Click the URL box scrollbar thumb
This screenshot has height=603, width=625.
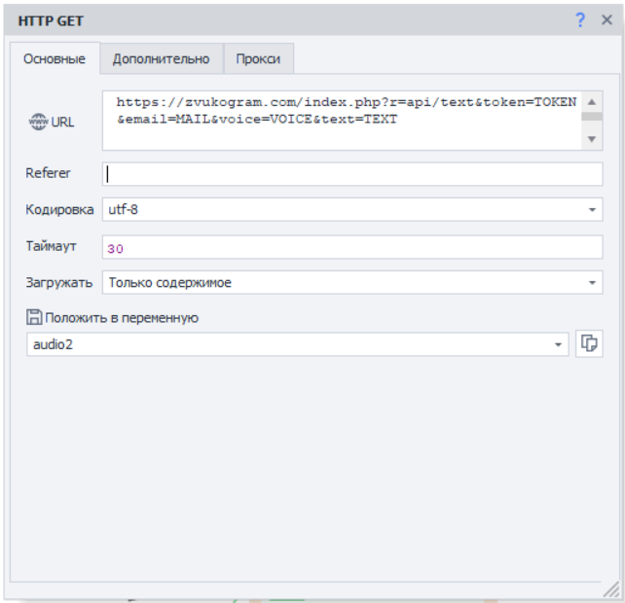592,114
